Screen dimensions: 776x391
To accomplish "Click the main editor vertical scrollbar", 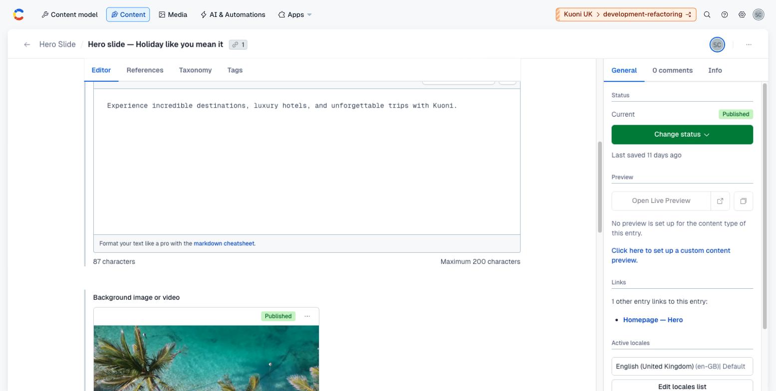I will coord(600,187).
